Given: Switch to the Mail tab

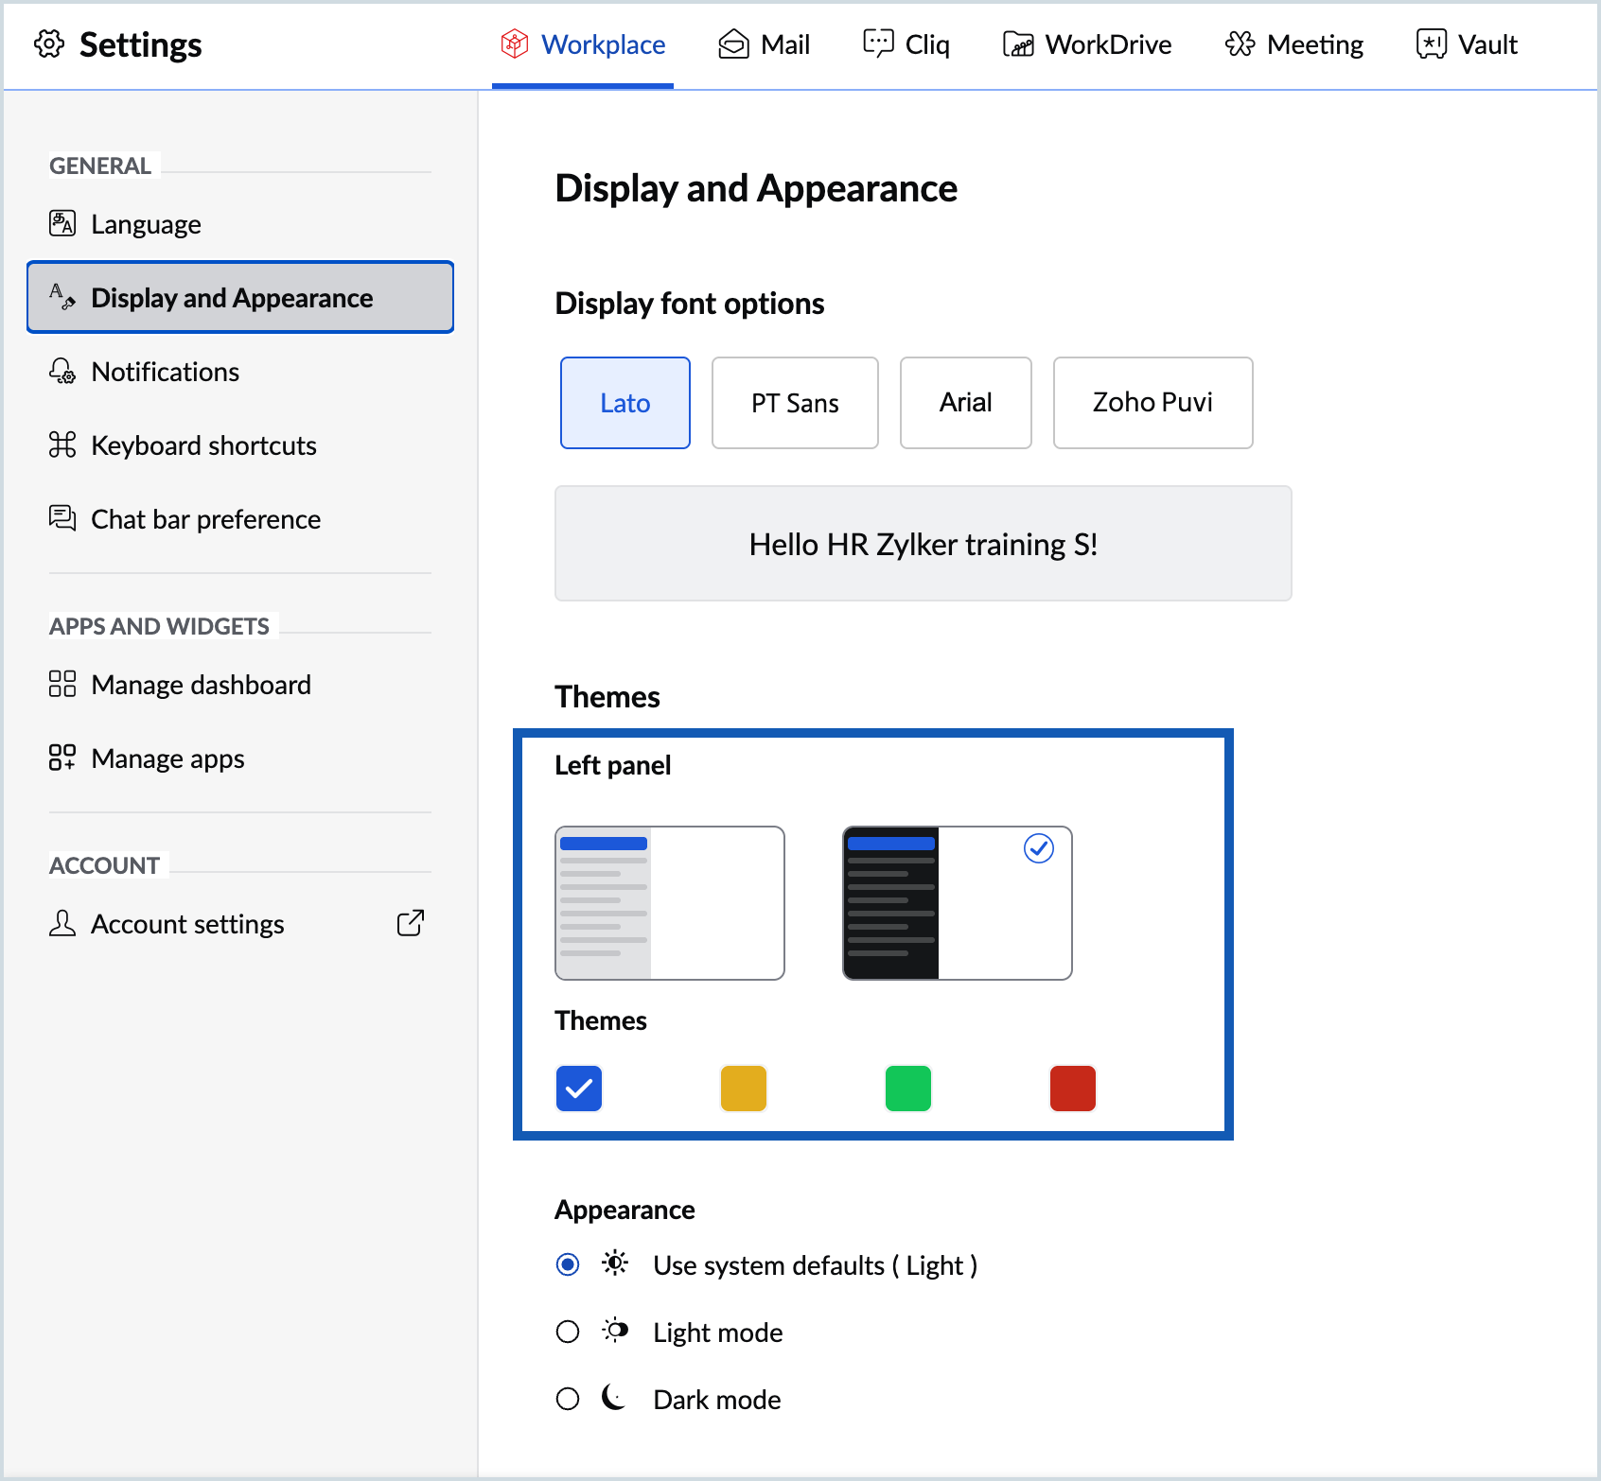Looking at the screenshot, I should click(765, 44).
